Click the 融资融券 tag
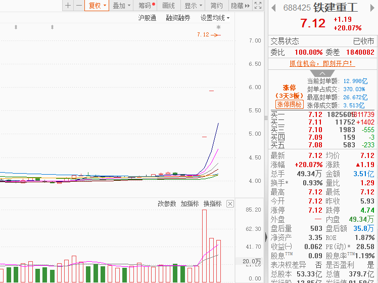Image resolution: width=378 pixels, height=283 pixels. click(x=178, y=18)
